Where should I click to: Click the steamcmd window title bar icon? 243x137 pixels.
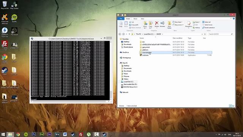(x=32, y=38)
